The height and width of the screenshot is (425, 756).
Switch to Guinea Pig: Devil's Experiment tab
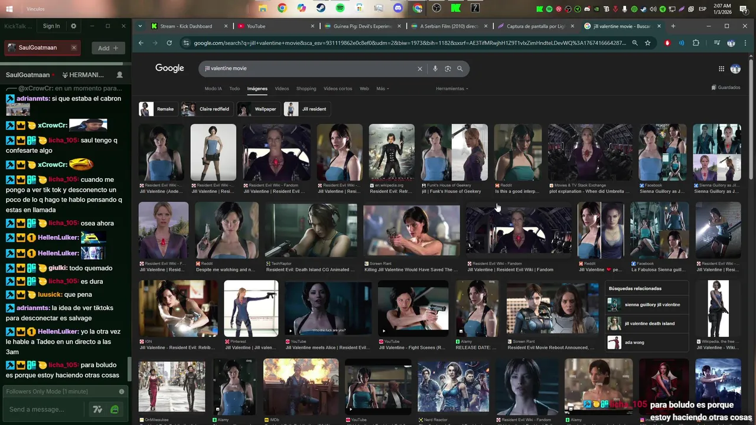(x=362, y=26)
